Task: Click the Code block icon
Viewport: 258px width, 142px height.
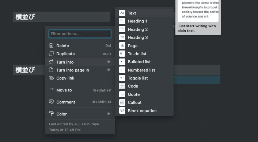Action: tap(122, 86)
